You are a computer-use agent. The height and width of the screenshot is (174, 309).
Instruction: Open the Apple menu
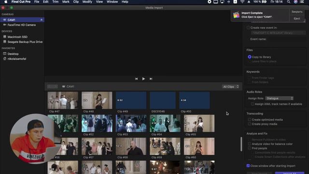[x=6, y=2]
